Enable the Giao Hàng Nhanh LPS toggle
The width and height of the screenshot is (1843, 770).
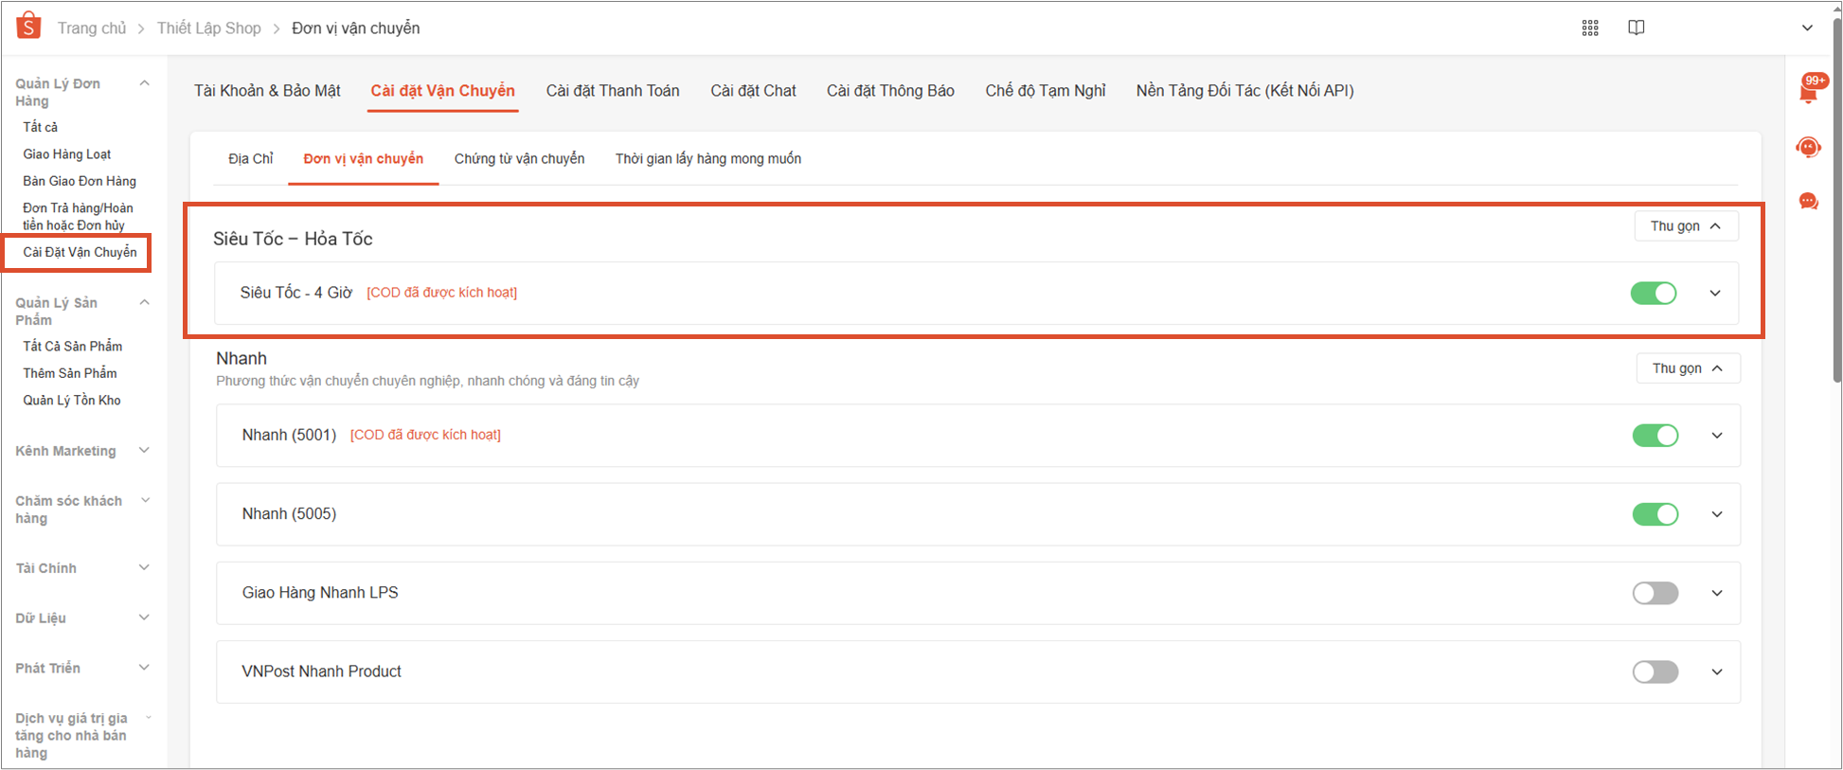coord(1655,593)
